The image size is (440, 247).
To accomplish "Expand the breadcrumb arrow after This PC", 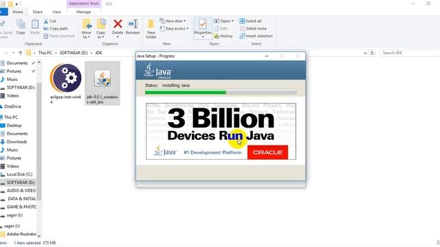I will [x=56, y=53].
